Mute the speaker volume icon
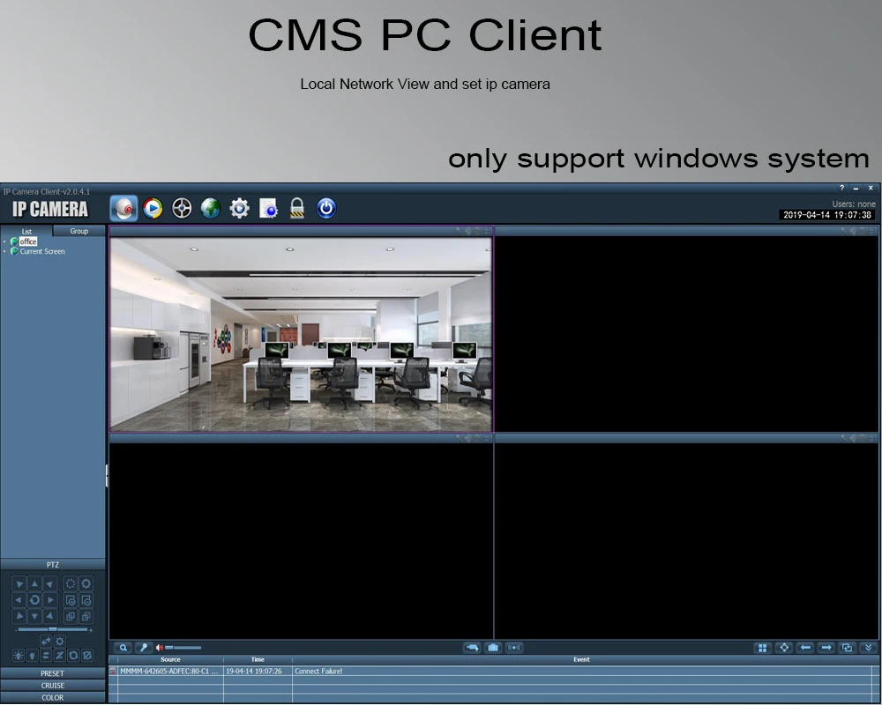Viewport: 882px width, 705px height. (x=160, y=648)
